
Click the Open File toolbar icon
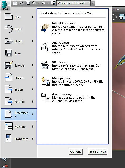pos(22,3)
